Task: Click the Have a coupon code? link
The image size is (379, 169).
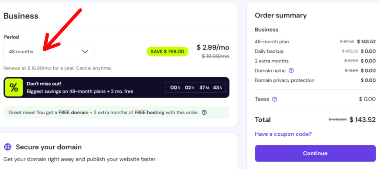Action: tap(283, 134)
